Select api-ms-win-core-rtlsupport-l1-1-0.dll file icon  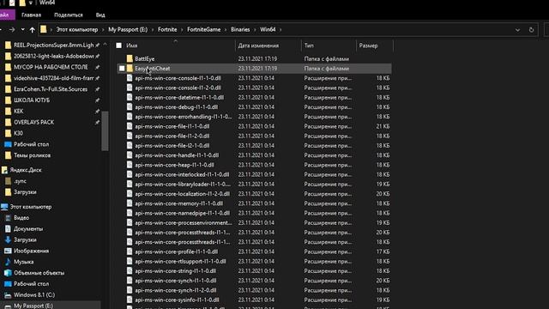(130, 261)
